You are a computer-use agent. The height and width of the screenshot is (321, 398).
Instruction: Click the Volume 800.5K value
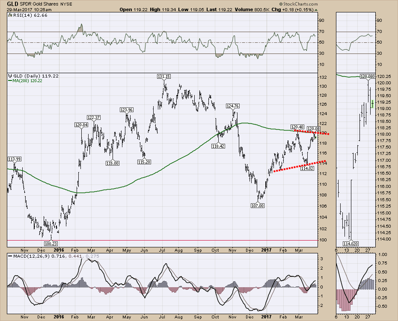click(252, 10)
